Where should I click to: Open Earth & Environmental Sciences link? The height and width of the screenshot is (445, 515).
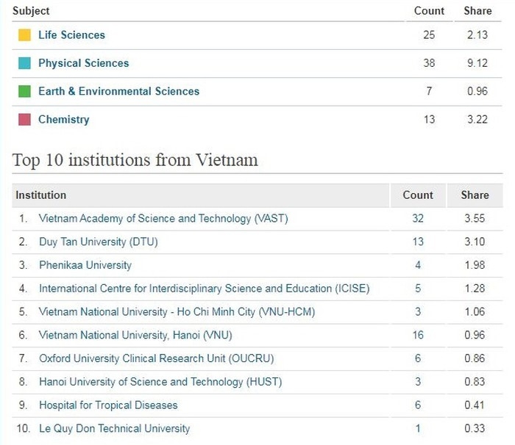119,91
